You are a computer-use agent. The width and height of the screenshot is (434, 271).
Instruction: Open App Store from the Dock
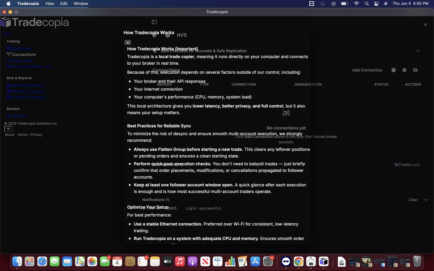(x=255, y=261)
